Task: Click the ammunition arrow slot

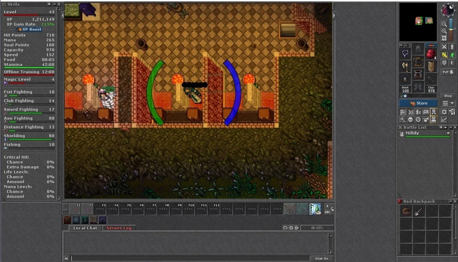Action: pos(431,79)
